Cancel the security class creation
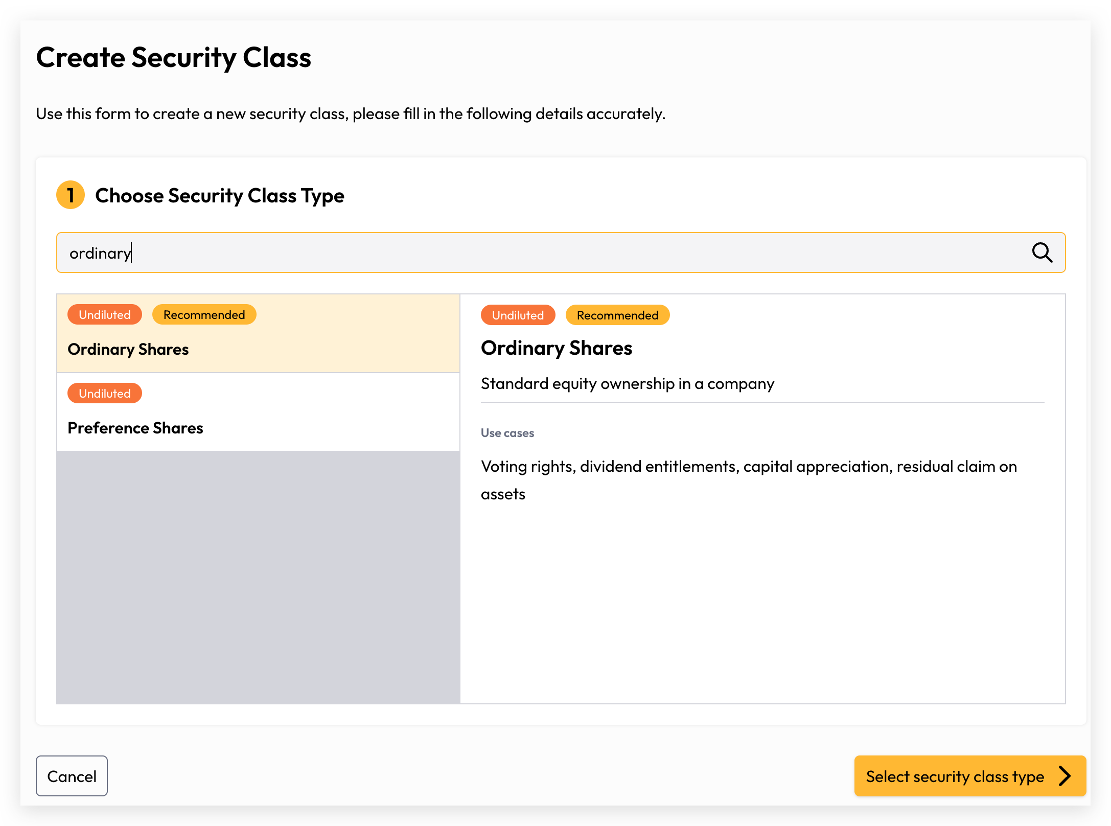1111x826 pixels. pyautogui.click(x=72, y=776)
